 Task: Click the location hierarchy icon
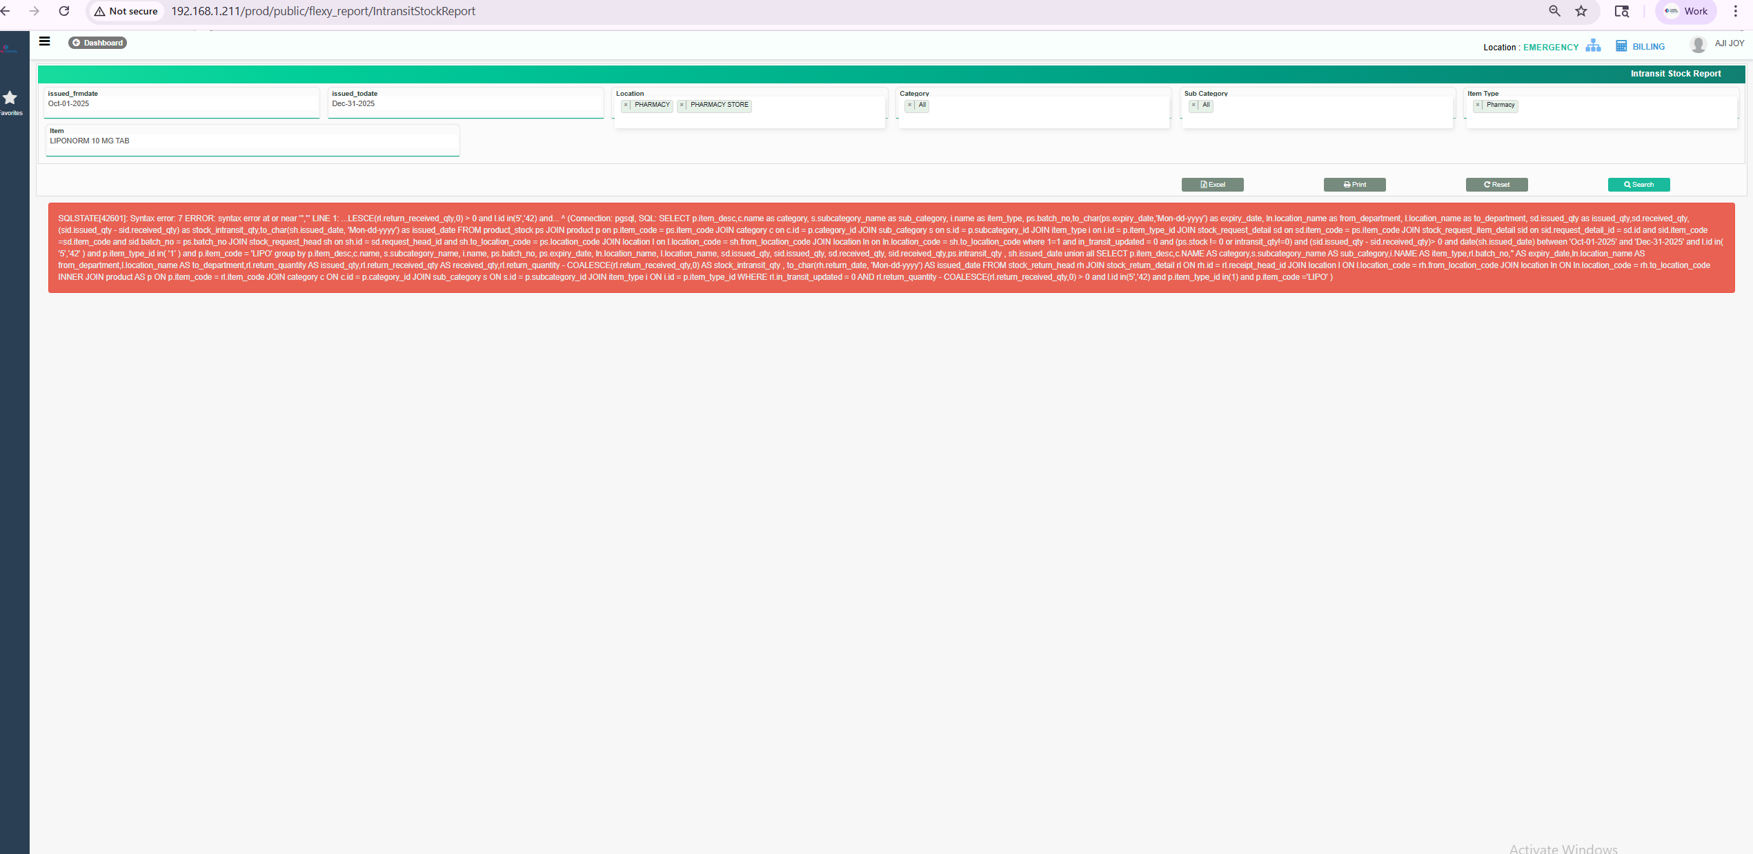click(1593, 45)
